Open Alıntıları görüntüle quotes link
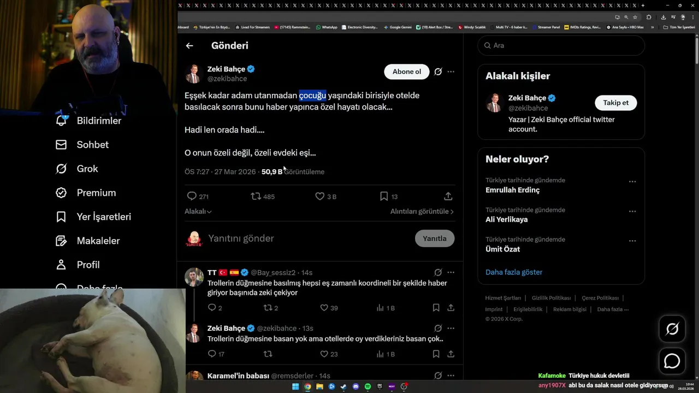The width and height of the screenshot is (699, 393). click(x=422, y=211)
